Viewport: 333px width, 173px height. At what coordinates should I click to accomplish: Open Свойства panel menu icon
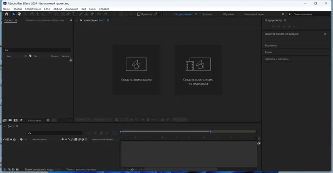point(325,34)
